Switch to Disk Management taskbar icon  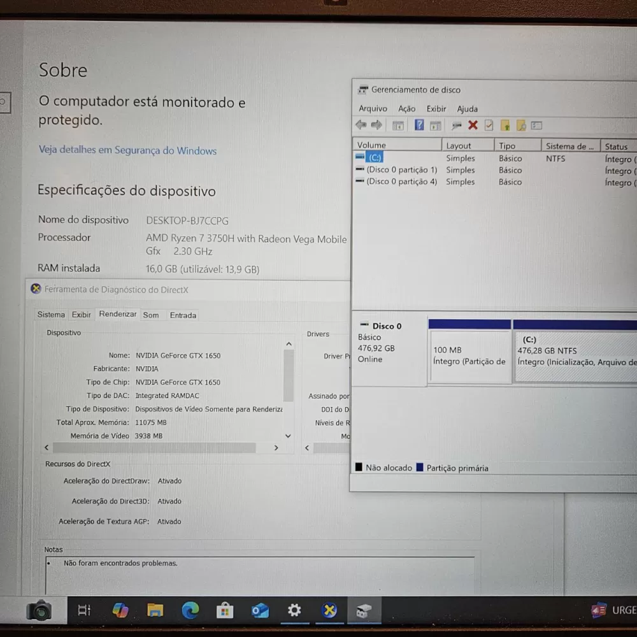tap(364, 610)
